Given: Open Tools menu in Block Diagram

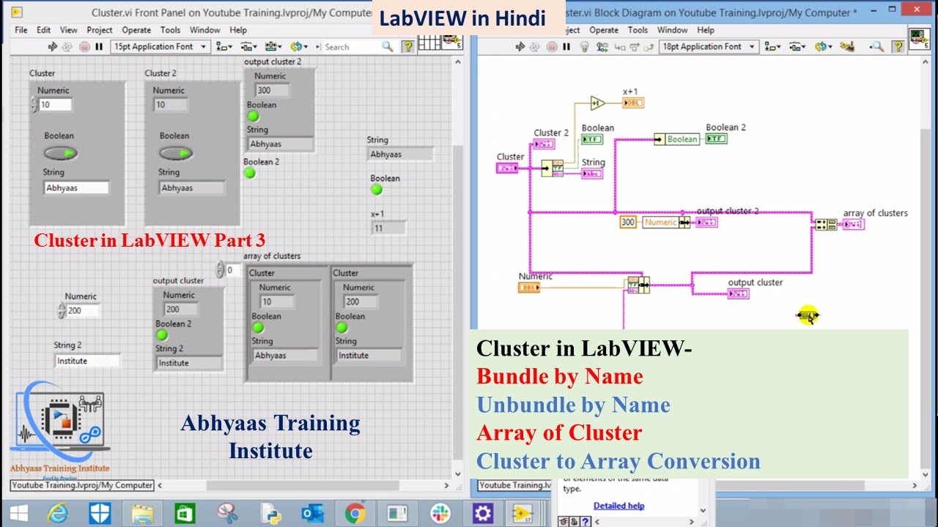Looking at the screenshot, I should coord(638,30).
